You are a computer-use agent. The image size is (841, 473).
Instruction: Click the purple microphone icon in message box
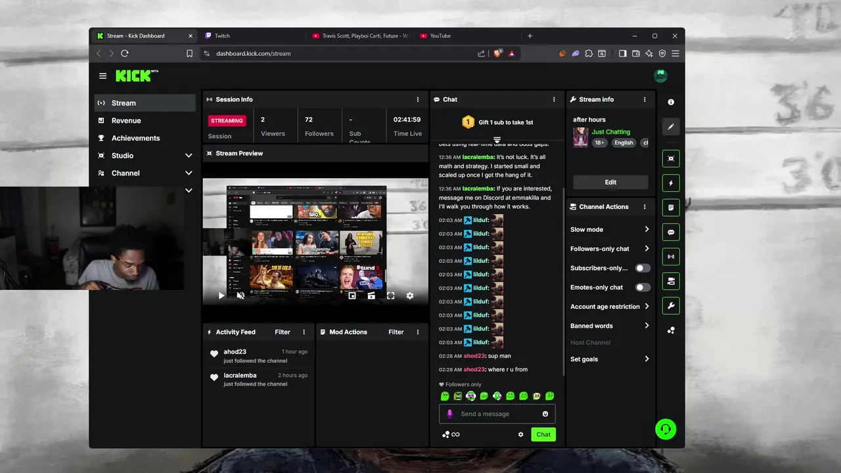coord(450,414)
